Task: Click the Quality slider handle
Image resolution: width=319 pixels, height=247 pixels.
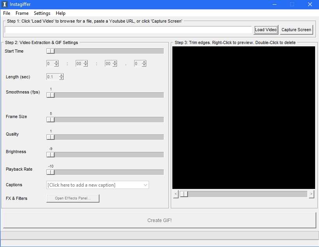Action: [x=50, y=137]
